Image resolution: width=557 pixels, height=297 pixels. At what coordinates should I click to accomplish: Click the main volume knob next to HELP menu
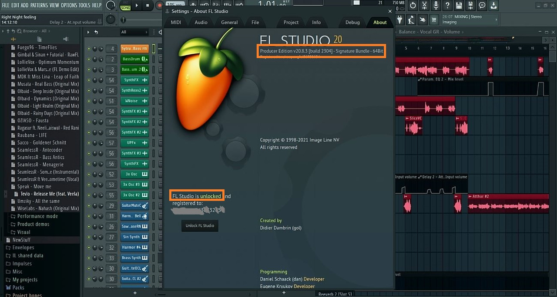[111, 6]
